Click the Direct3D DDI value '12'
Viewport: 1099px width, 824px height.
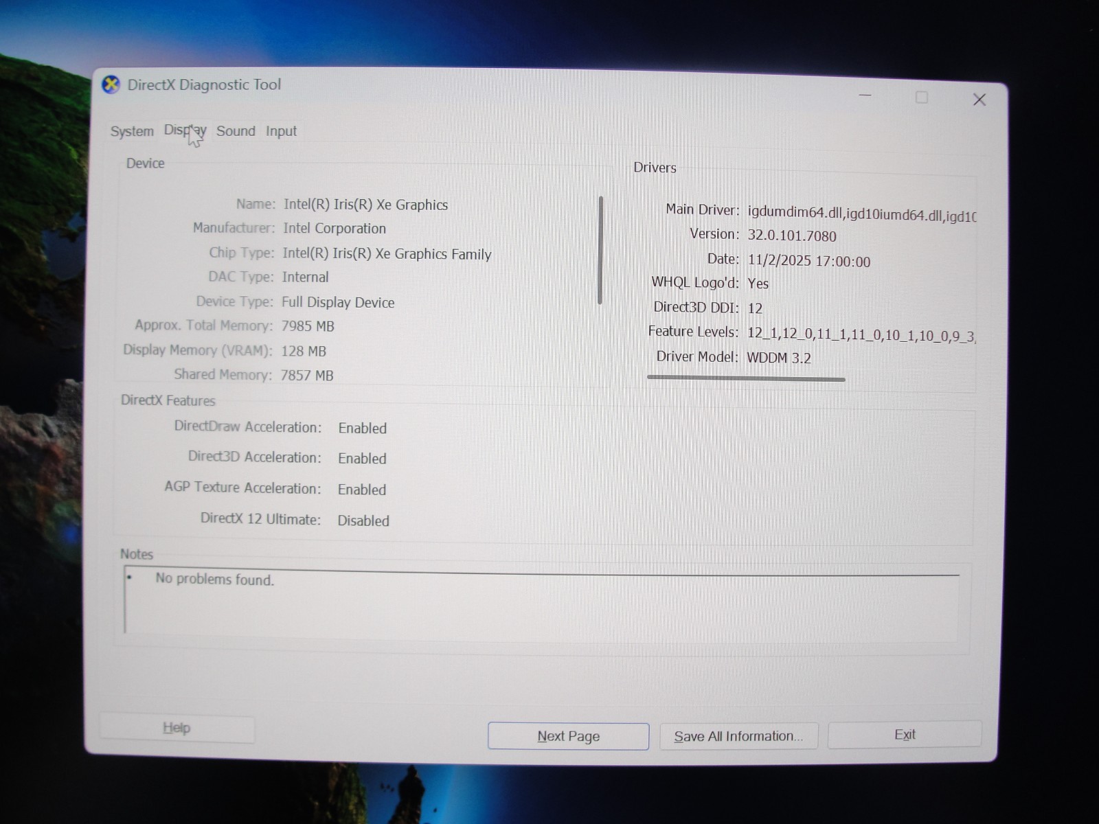[755, 308]
